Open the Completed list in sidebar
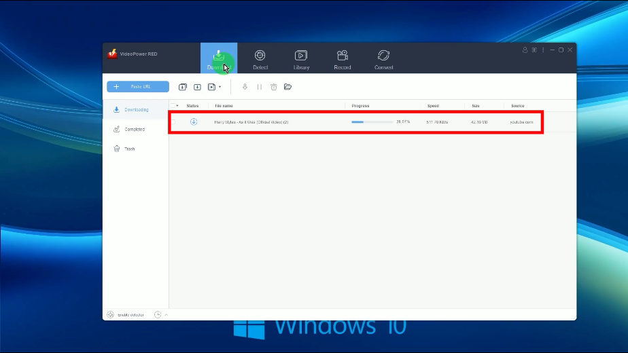 tap(134, 129)
